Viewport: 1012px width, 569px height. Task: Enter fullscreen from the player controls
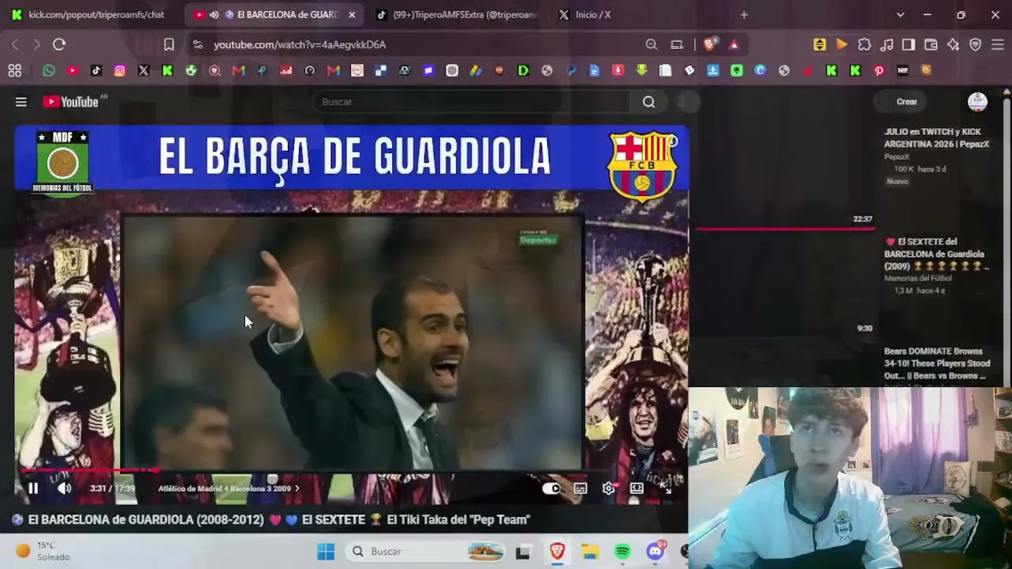(666, 488)
